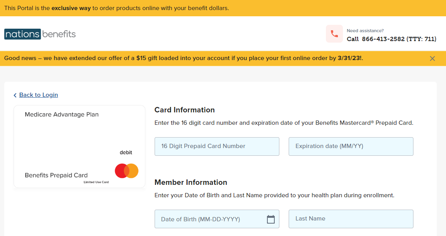Image resolution: width=446 pixels, height=236 pixels.
Task: Click the left chevron beside Back to Login
Action: click(x=15, y=95)
